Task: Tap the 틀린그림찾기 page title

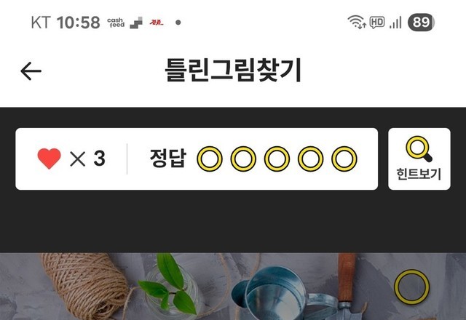Action: pos(233,71)
